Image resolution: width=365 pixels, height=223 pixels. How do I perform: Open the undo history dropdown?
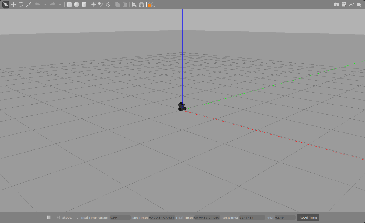pos(45,5)
